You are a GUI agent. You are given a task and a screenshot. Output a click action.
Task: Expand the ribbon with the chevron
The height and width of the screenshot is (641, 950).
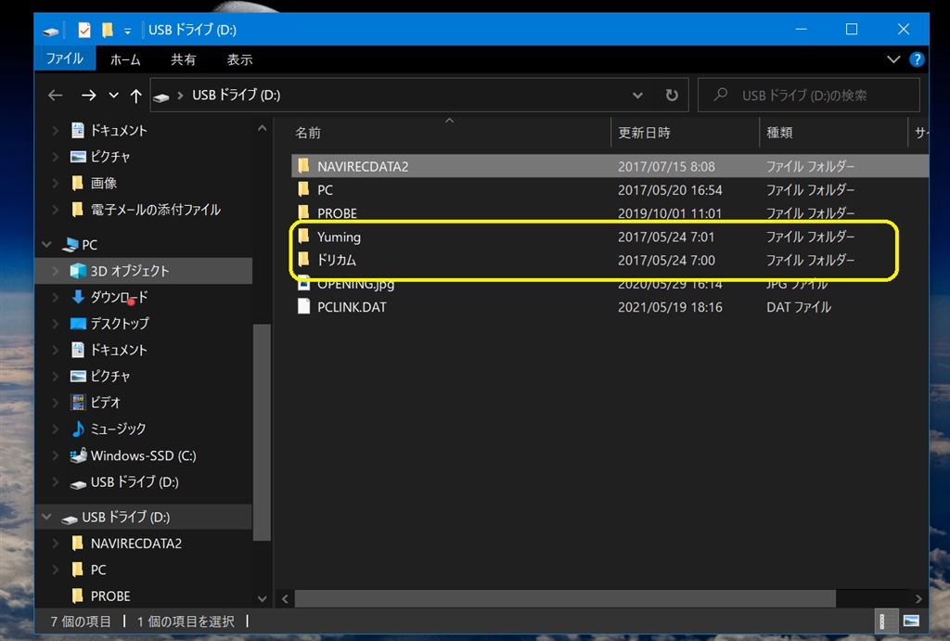pyautogui.click(x=893, y=59)
